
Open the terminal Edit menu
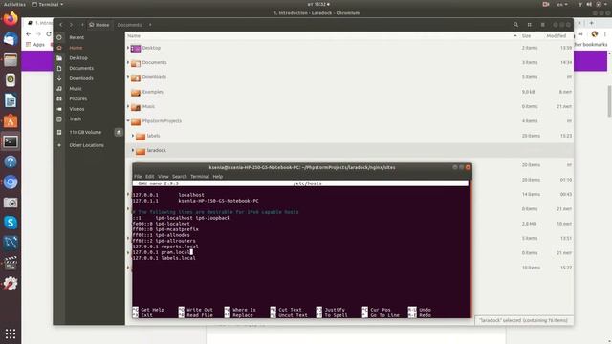[150, 176]
